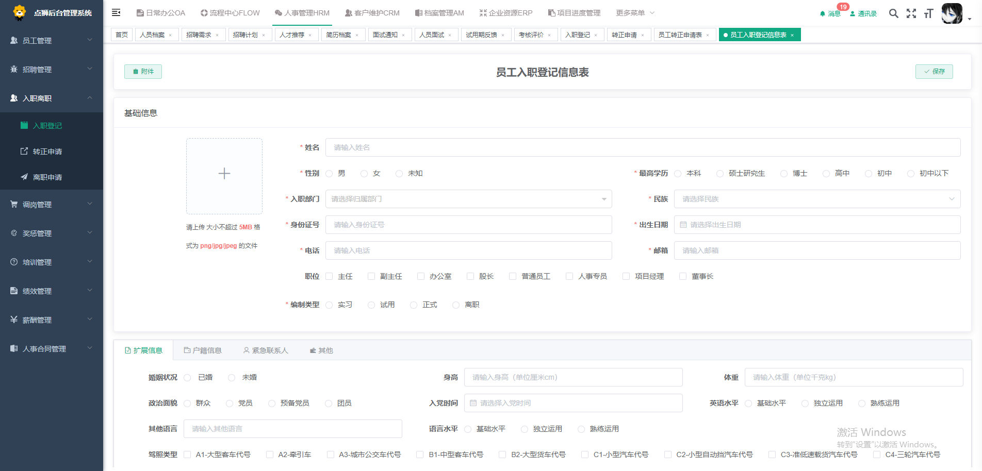Check the 普通员工 position checkbox
982x471 pixels.
[513, 276]
